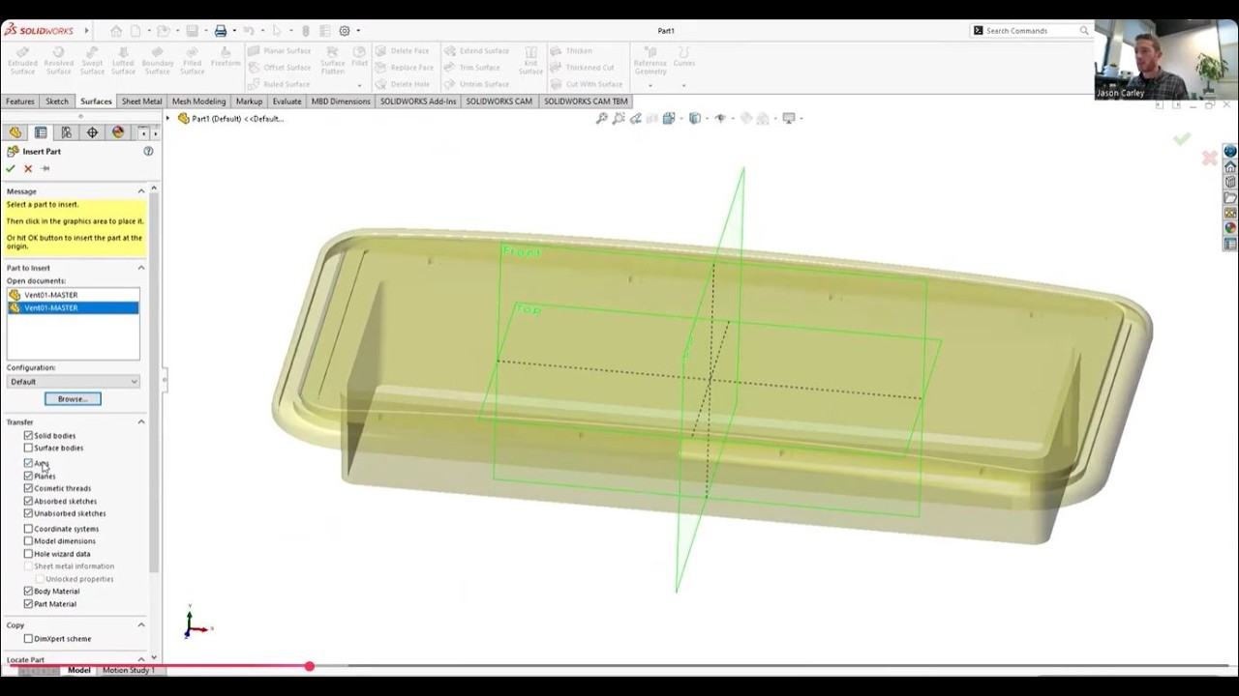Screen dimensions: 1239x696
Task: Select the Surface Flatten tool
Action: coord(333,60)
